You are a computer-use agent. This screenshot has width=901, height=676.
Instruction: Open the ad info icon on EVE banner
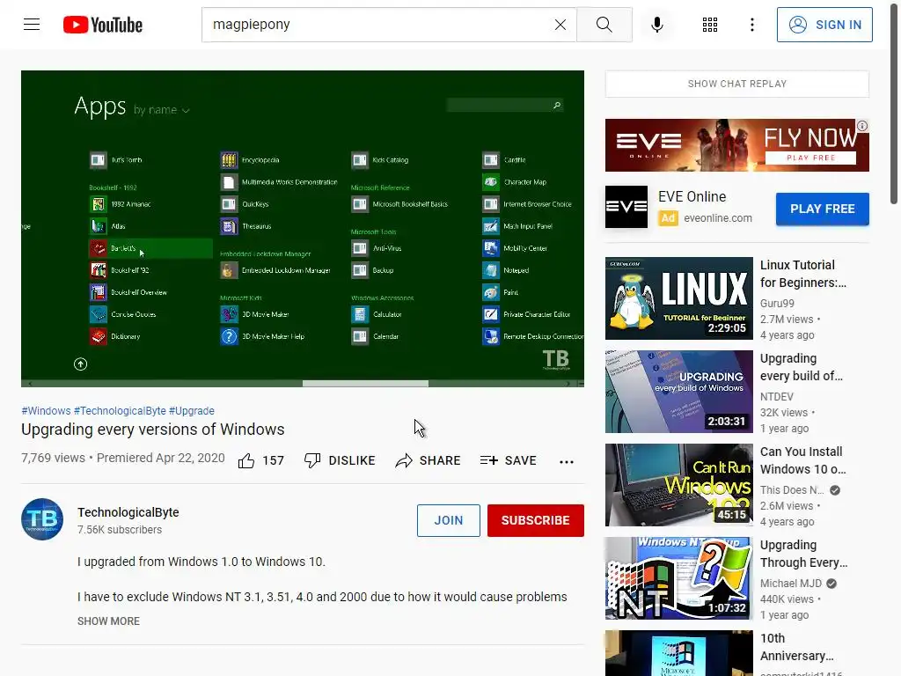click(x=862, y=126)
